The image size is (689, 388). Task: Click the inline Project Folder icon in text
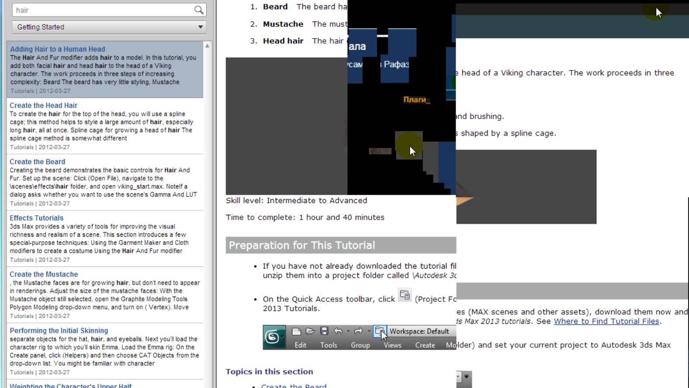point(405,295)
